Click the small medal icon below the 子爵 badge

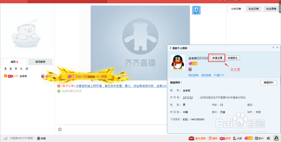point(190,69)
